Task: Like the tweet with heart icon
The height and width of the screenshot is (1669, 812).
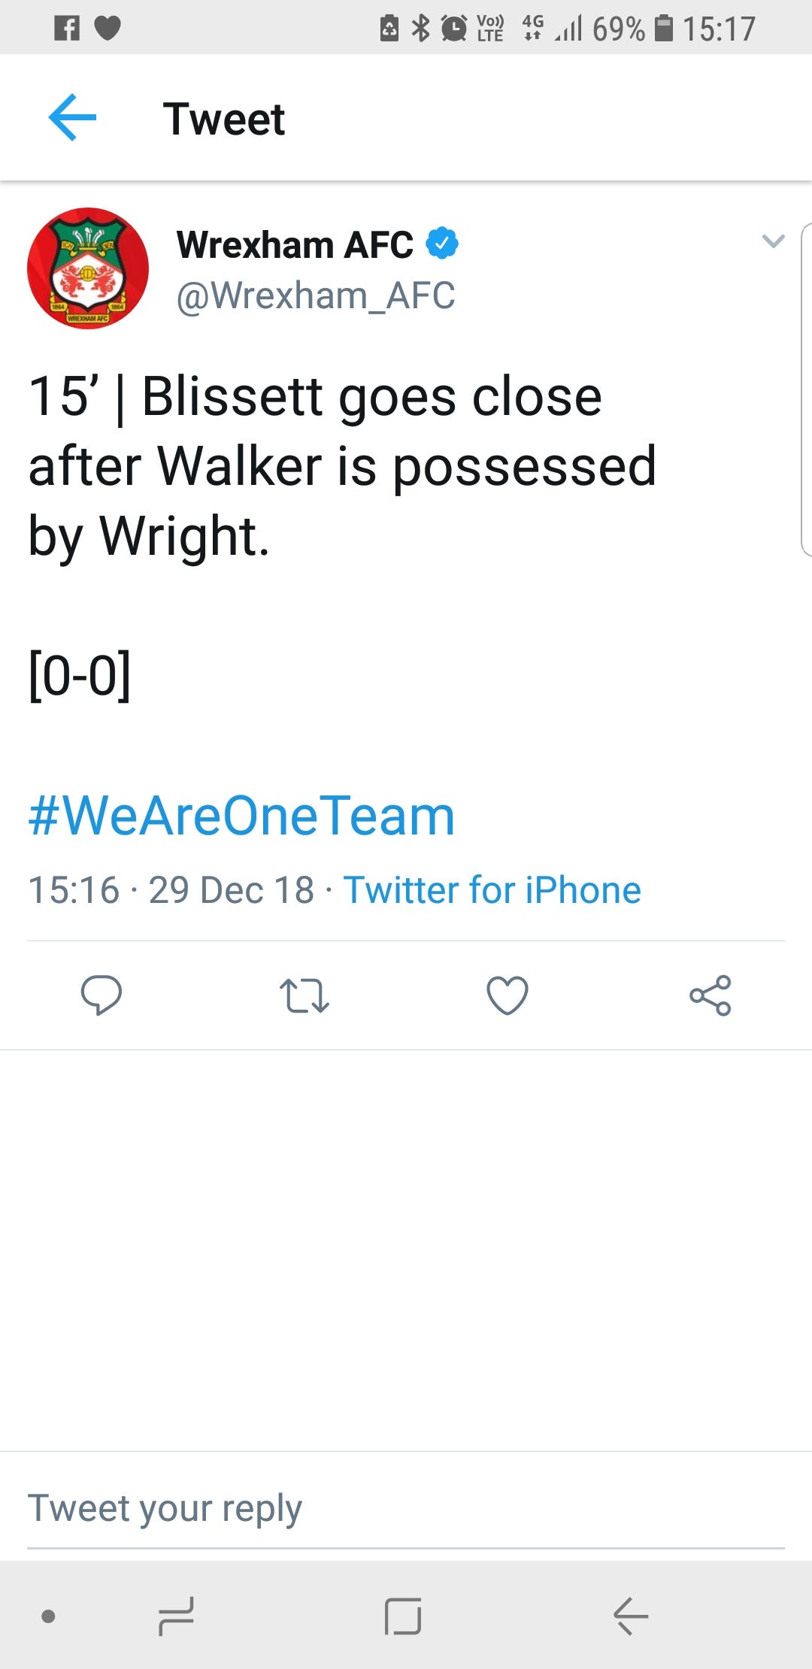Action: pos(507,995)
